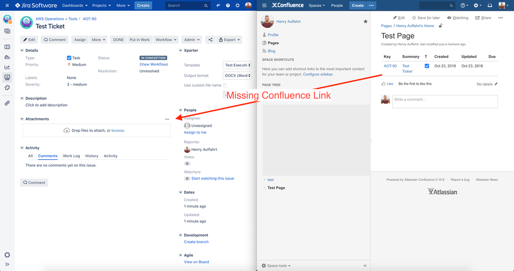Open Confluence notifications tray icon
Screen dimensions: 514x271
click(490, 5)
